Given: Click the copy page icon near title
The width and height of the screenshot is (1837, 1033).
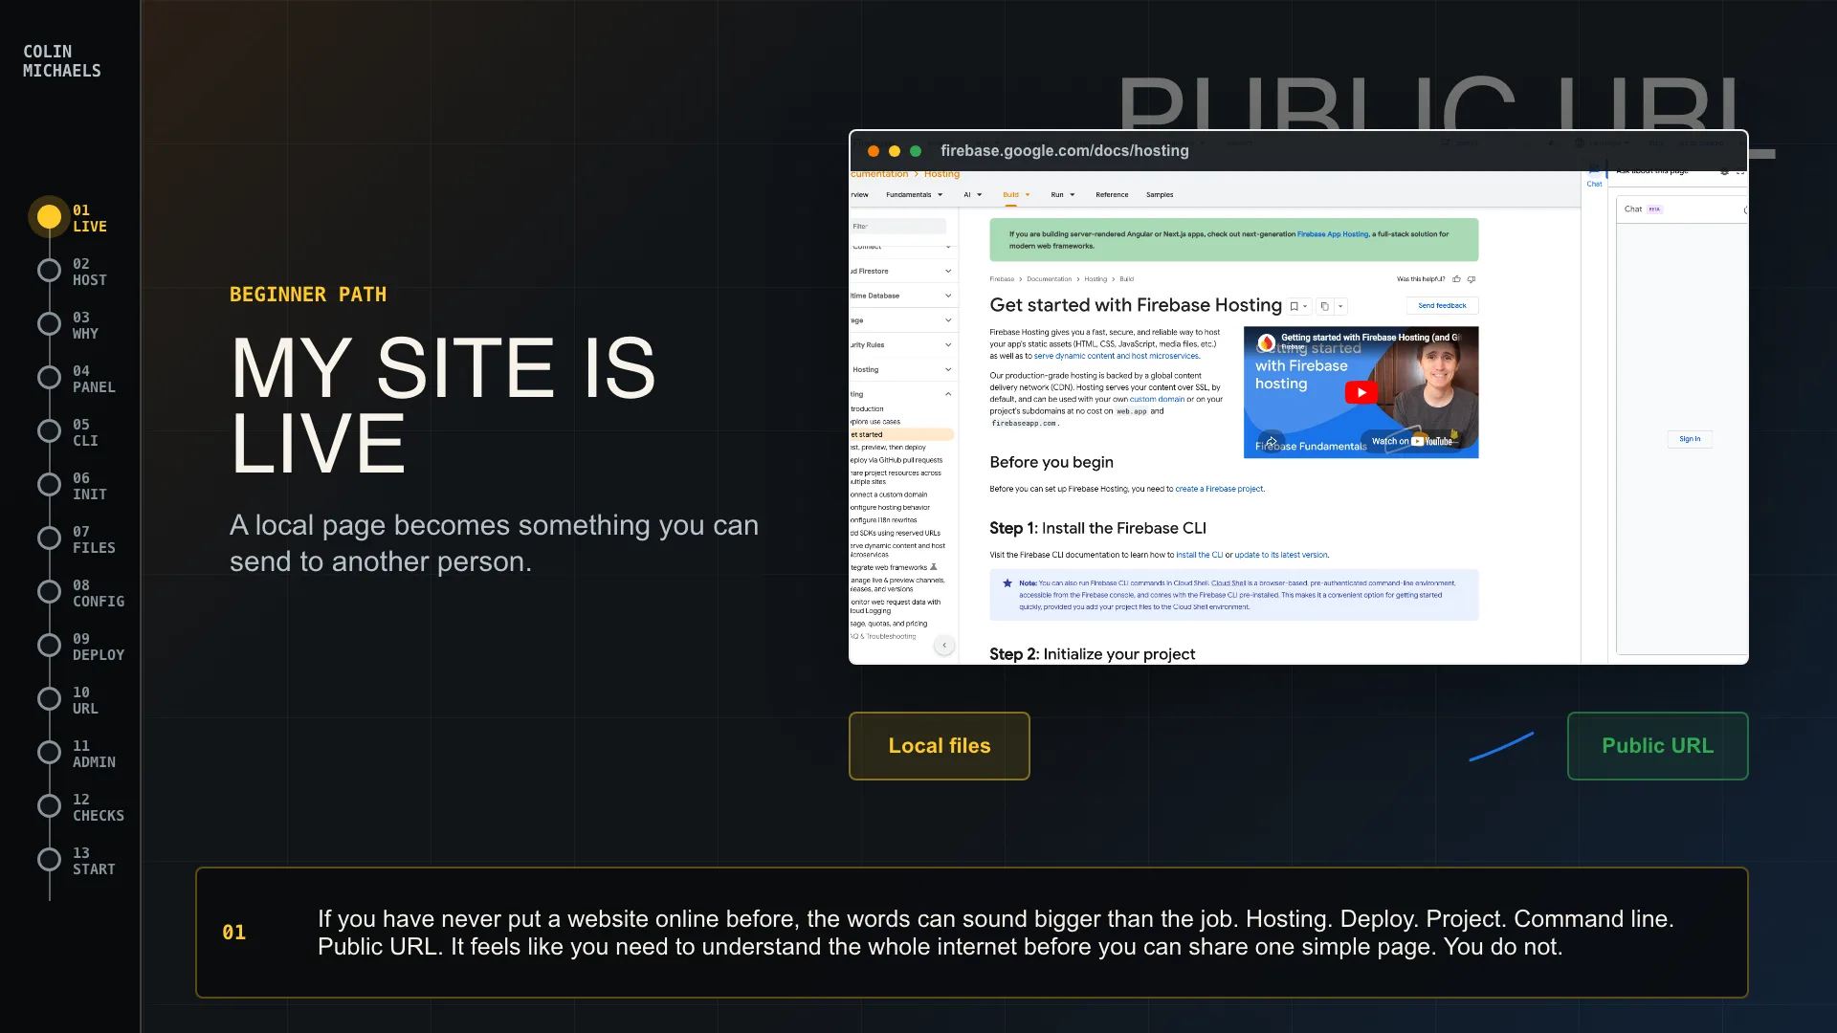Looking at the screenshot, I should pos(1324,307).
